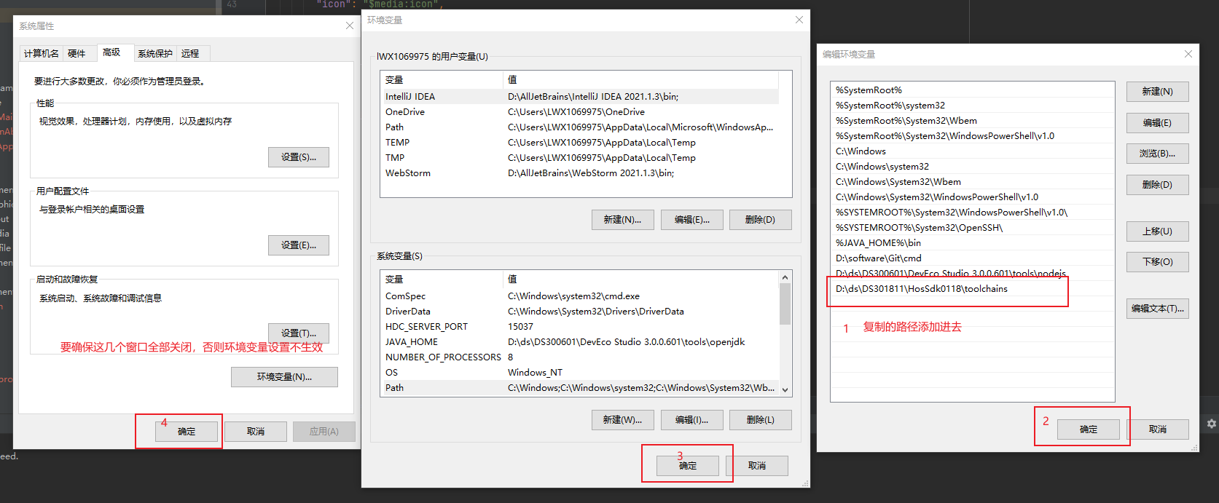Cancel the 环境变量 window with 取消

click(x=757, y=466)
